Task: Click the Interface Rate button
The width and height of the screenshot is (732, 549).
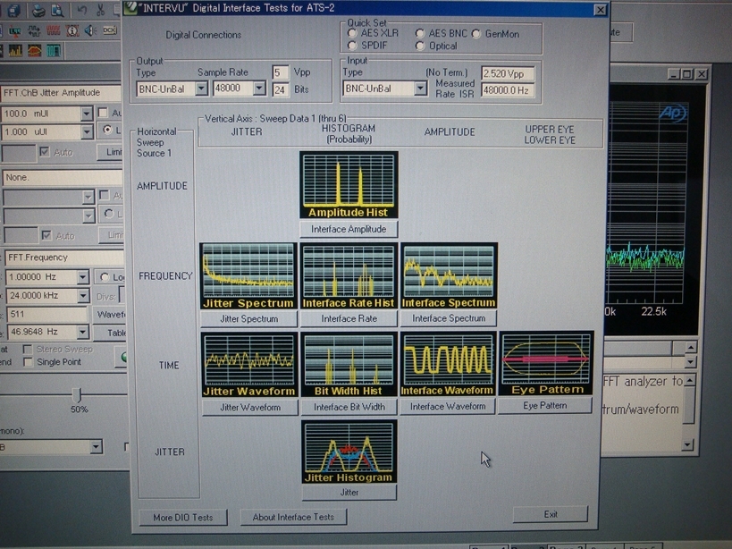Action: click(349, 319)
